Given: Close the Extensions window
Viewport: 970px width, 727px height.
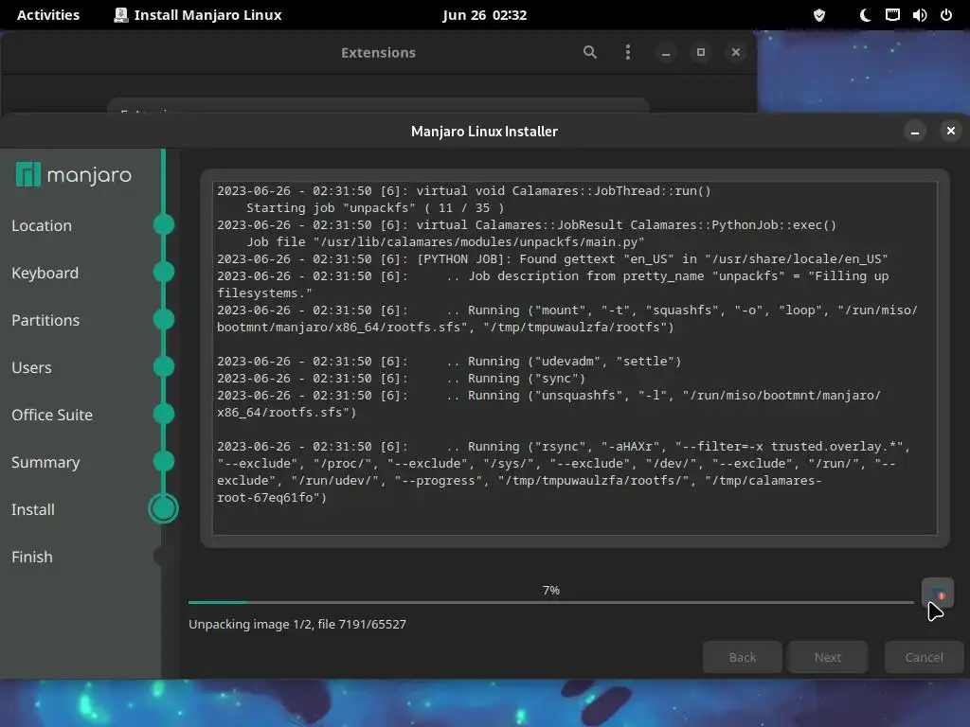Looking at the screenshot, I should coord(735,53).
